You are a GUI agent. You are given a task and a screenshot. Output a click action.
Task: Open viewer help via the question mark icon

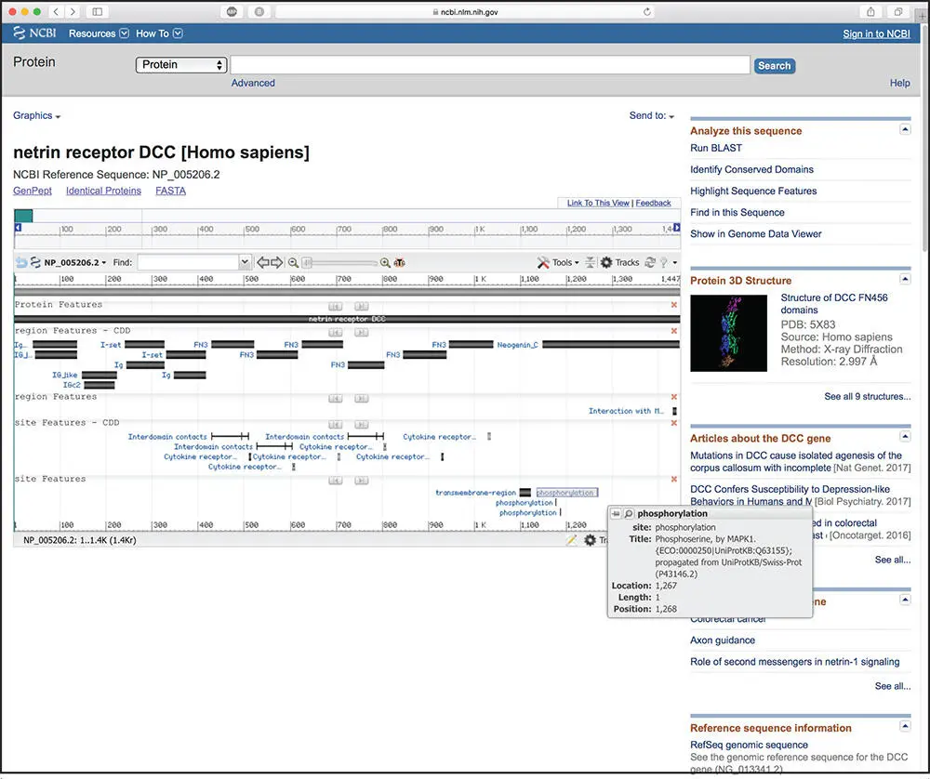[x=664, y=262]
